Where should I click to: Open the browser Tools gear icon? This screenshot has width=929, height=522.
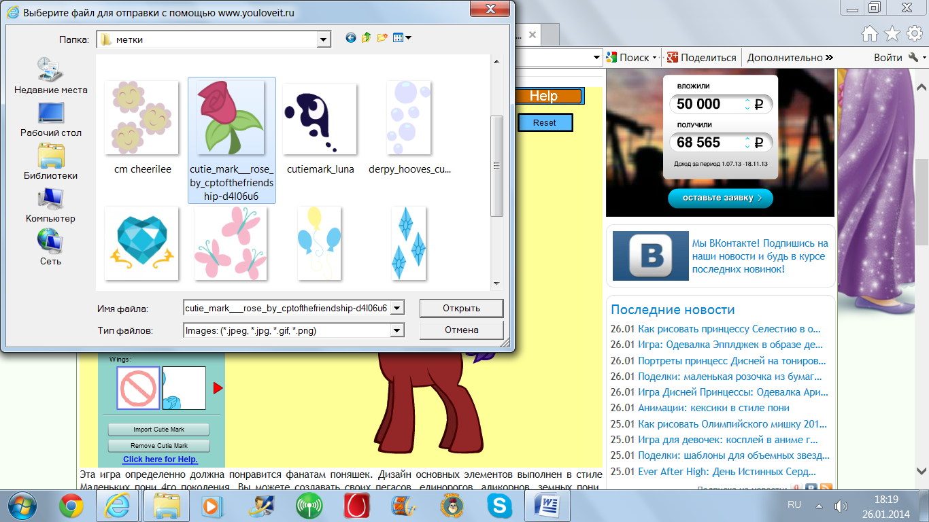(914, 34)
